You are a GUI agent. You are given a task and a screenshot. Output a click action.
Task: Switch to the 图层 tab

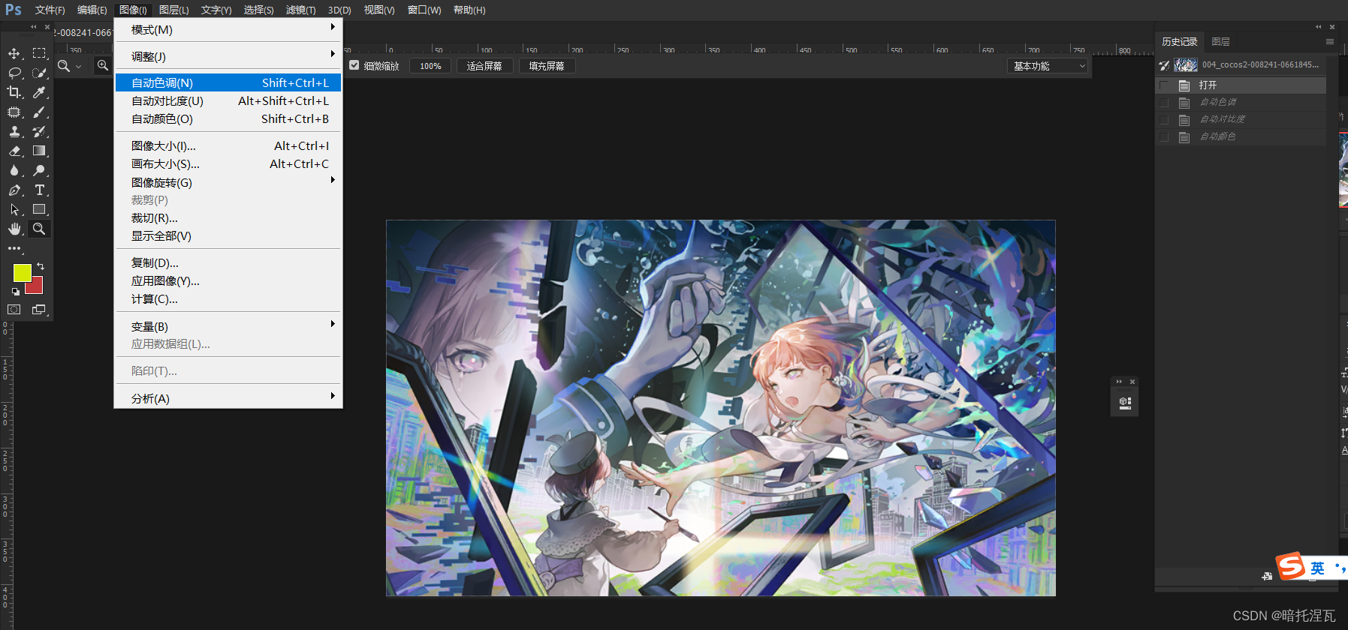1220,42
